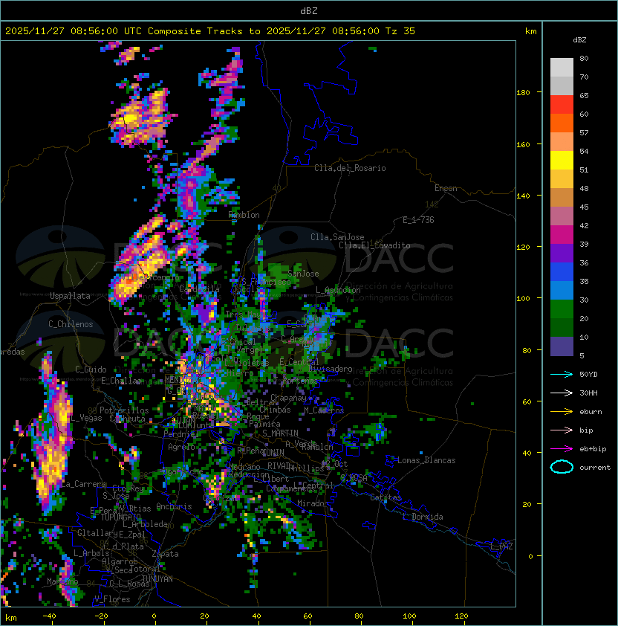This screenshot has width=618, height=626.
Task: Click the -20 tick on horizontal axis
Action: click(x=101, y=616)
